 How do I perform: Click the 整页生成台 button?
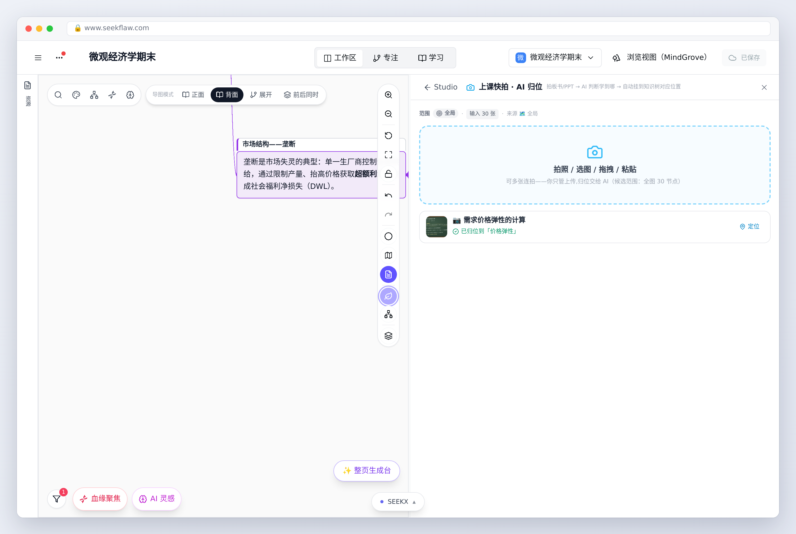(x=367, y=471)
